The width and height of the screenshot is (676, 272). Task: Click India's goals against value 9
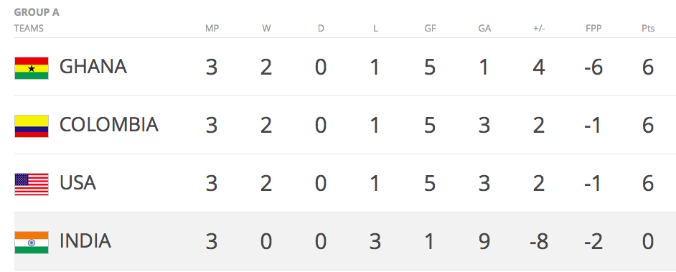click(x=484, y=242)
